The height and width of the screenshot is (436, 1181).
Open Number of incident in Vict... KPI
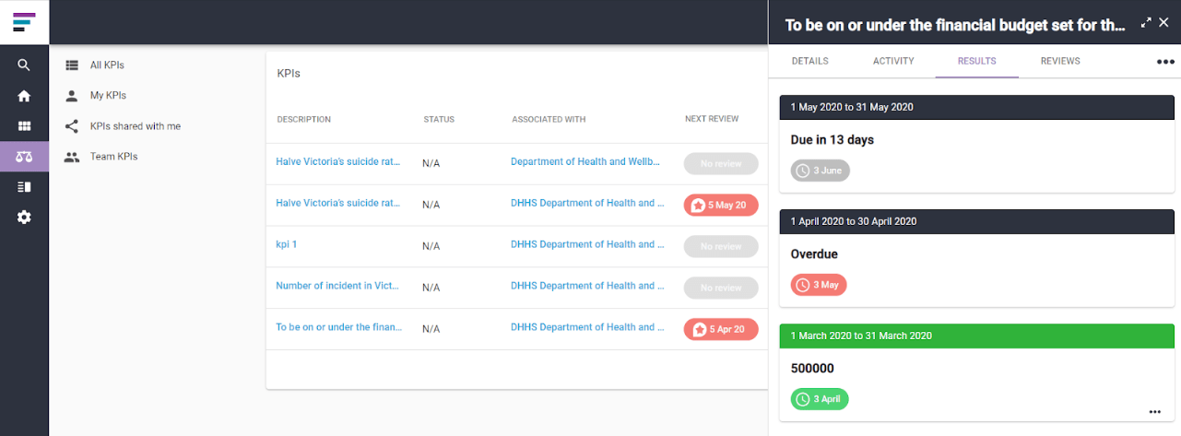pyautogui.click(x=338, y=286)
